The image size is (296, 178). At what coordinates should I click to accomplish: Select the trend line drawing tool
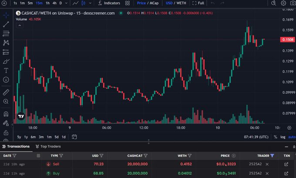[x=6, y=24]
